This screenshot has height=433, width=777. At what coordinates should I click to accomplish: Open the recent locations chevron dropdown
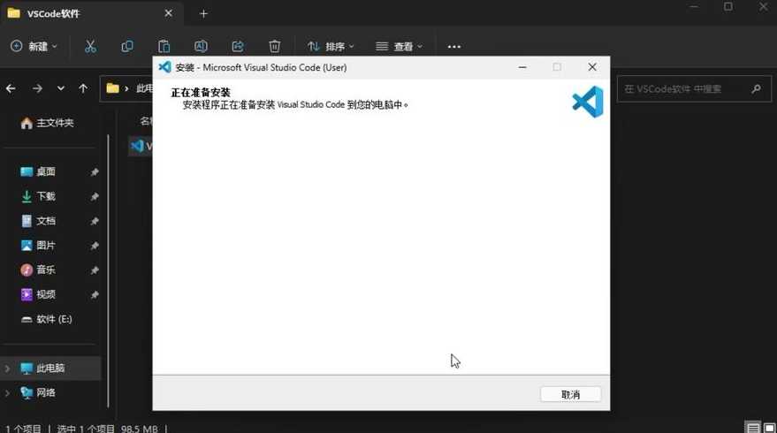(60, 88)
